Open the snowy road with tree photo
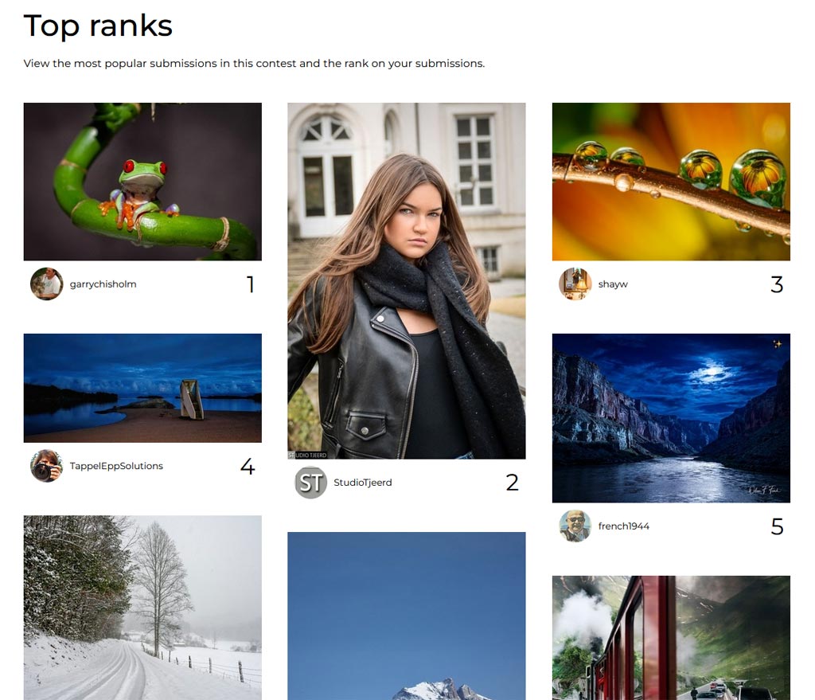This screenshot has height=700, width=815. coord(142,608)
